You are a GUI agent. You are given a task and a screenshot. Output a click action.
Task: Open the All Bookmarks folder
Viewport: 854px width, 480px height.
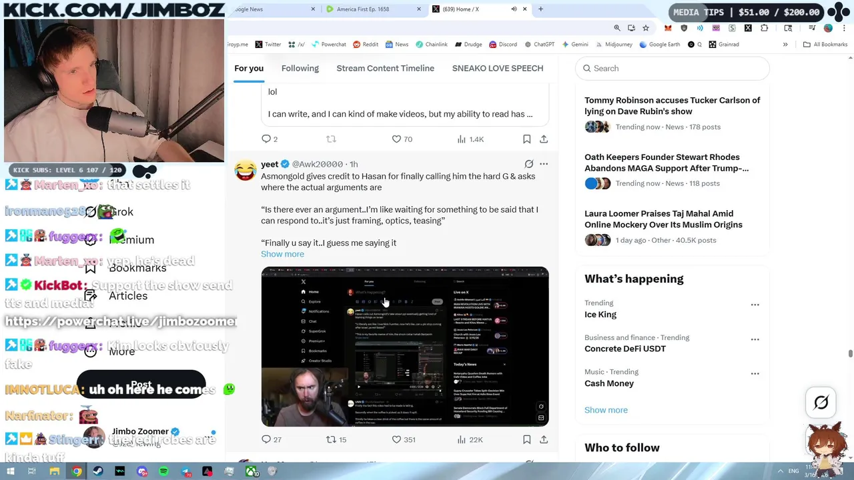click(x=825, y=45)
